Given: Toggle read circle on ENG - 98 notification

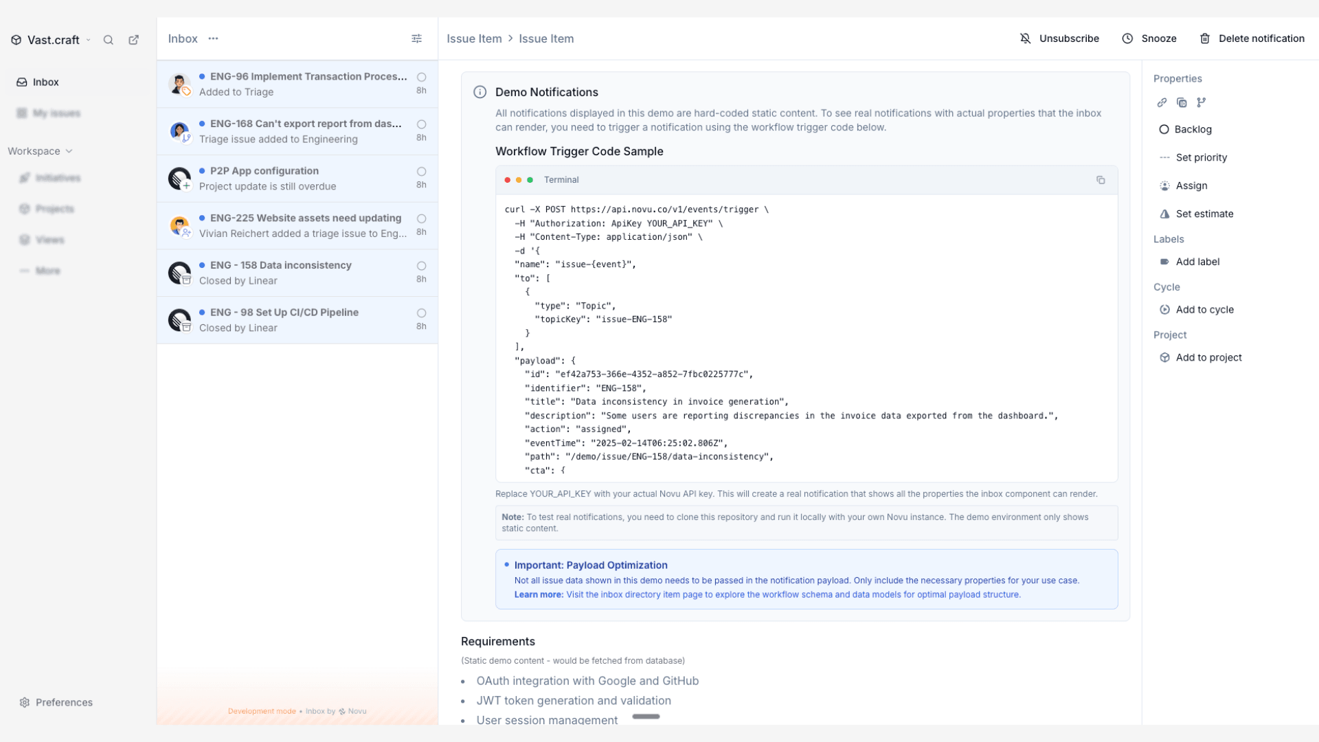Looking at the screenshot, I should 421,313.
